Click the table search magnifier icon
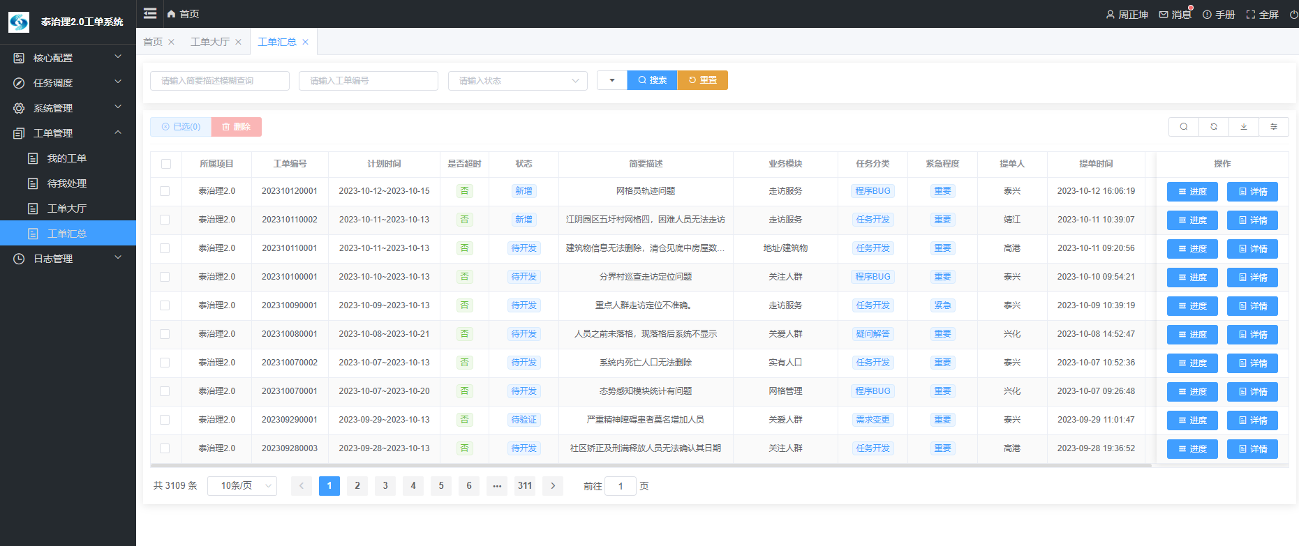 (1184, 127)
